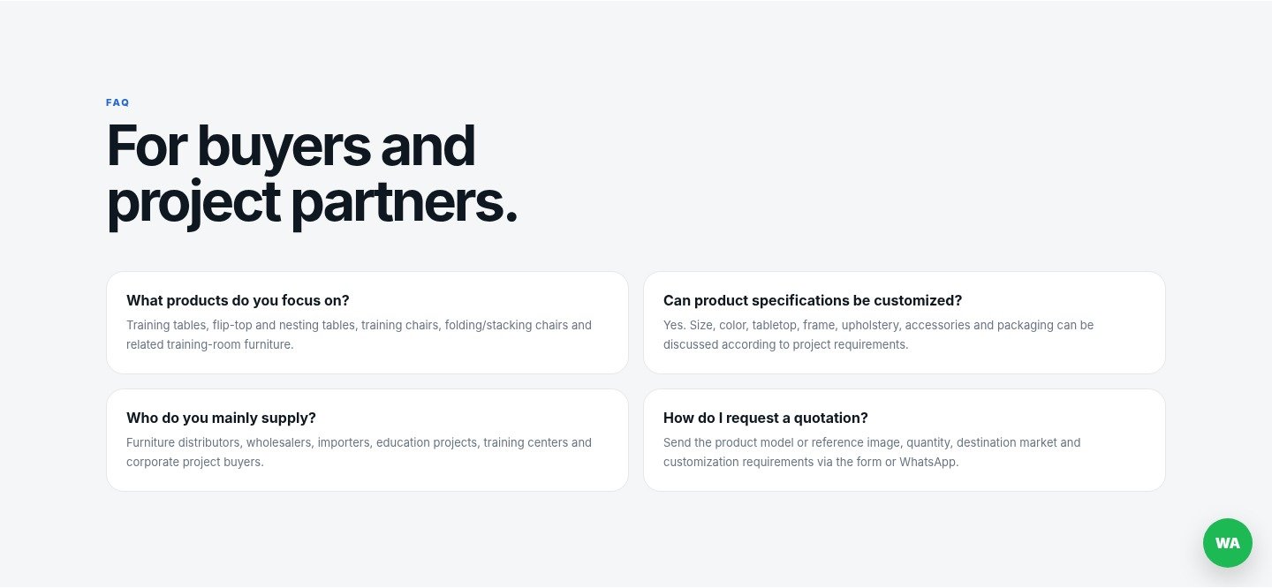Open the "What products do you focus on?" card
Image resolution: width=1272 pixels, height=588 pixels.
click(367, 322)
